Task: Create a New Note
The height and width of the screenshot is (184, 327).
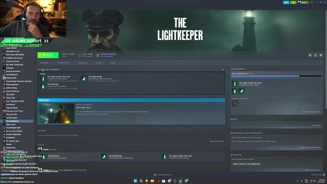Action: (x=316, y=125)
